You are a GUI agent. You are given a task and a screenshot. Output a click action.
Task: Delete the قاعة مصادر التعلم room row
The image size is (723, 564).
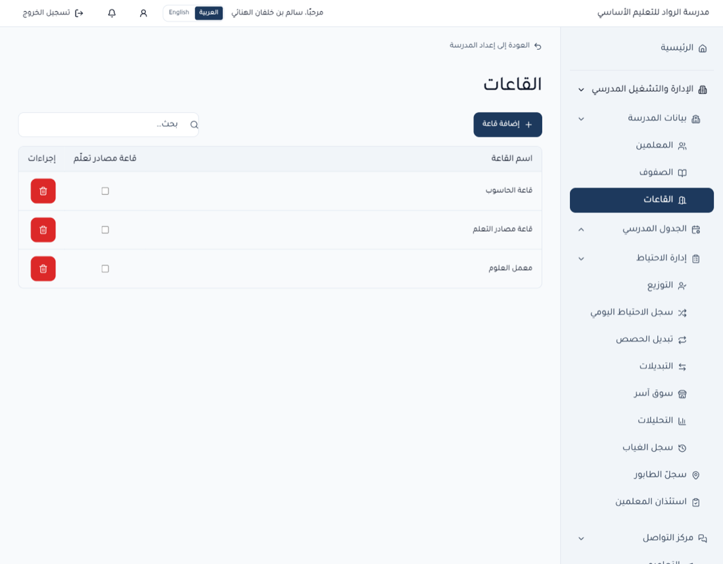pyautogui.click(x=43, y=229)
